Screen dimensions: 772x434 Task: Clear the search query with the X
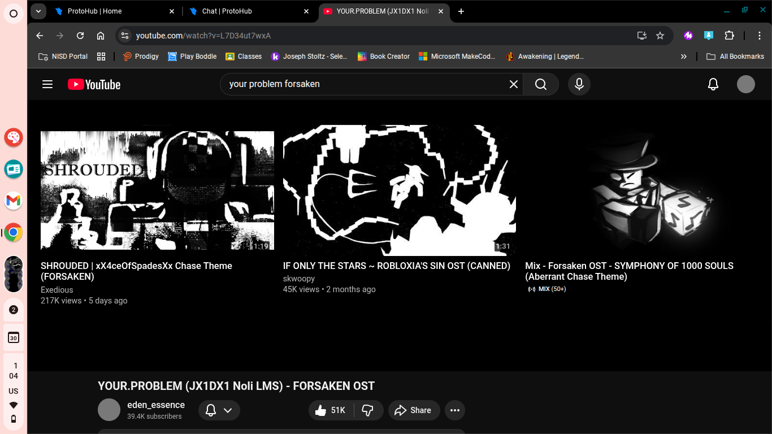[x=513, y=84]
